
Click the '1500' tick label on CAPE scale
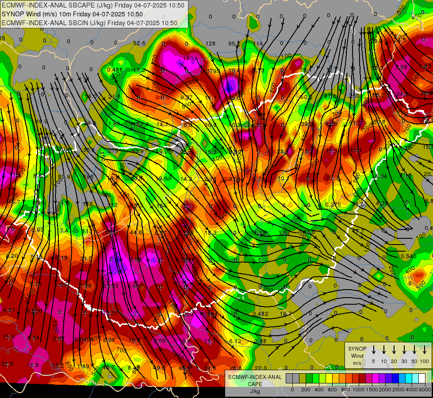point(372,390)
